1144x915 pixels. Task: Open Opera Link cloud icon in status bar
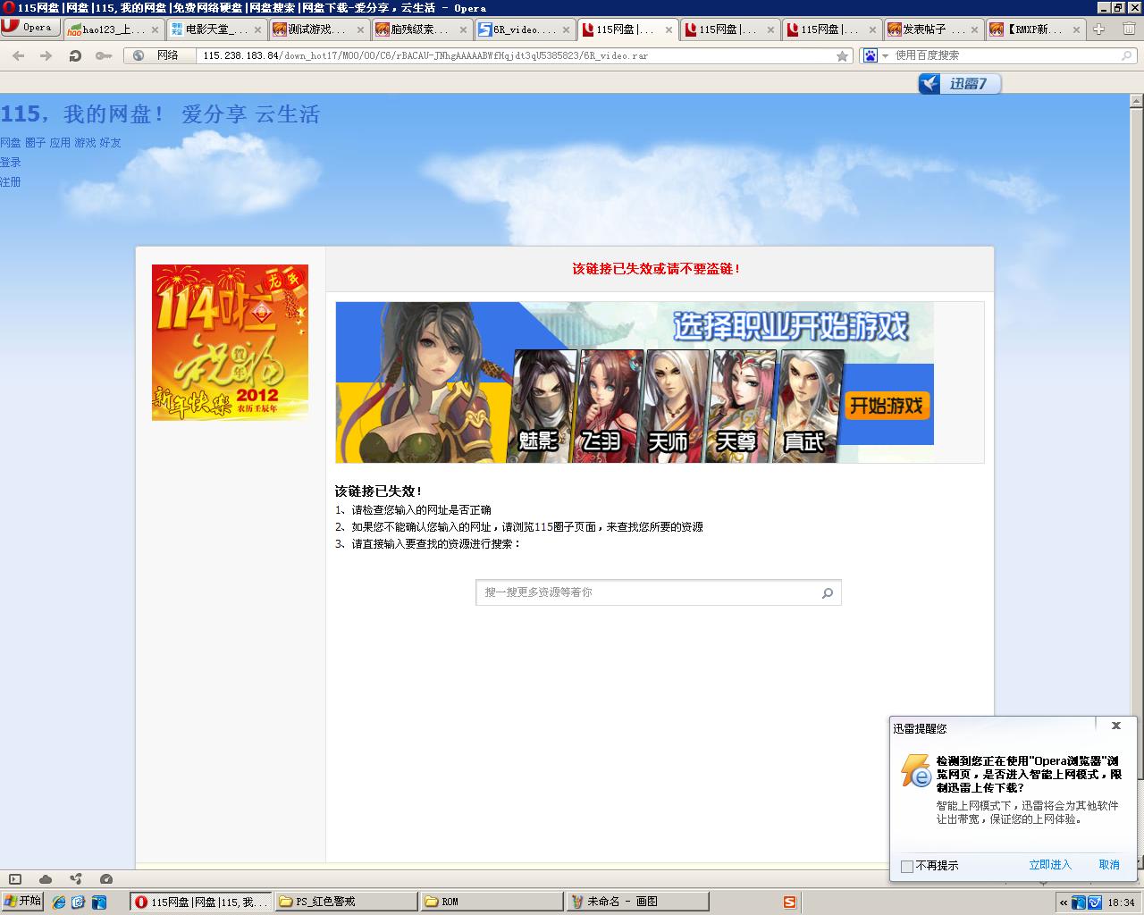coord(45,879)
